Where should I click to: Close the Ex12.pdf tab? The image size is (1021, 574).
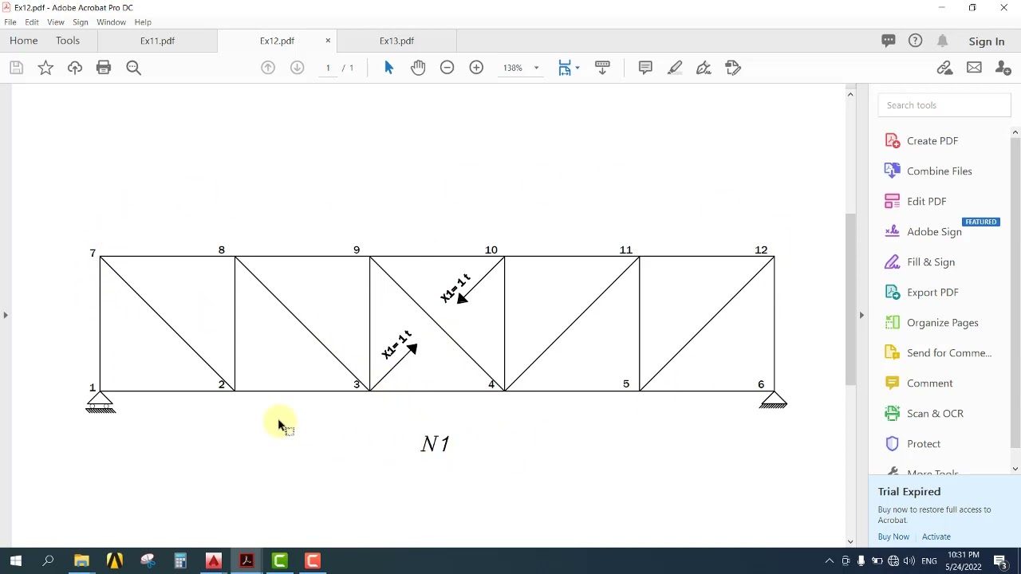328,41
